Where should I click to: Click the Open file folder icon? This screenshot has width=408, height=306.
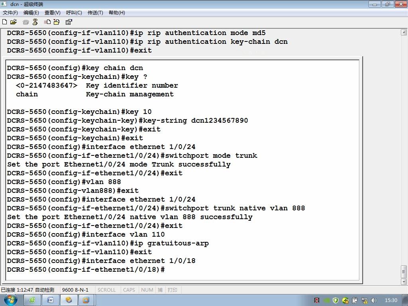coord(14,22)
